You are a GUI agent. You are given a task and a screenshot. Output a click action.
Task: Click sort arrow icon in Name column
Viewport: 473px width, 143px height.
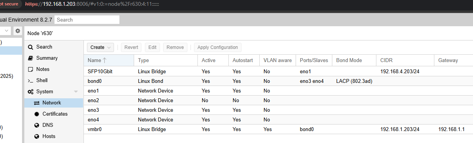coord(105,60)
